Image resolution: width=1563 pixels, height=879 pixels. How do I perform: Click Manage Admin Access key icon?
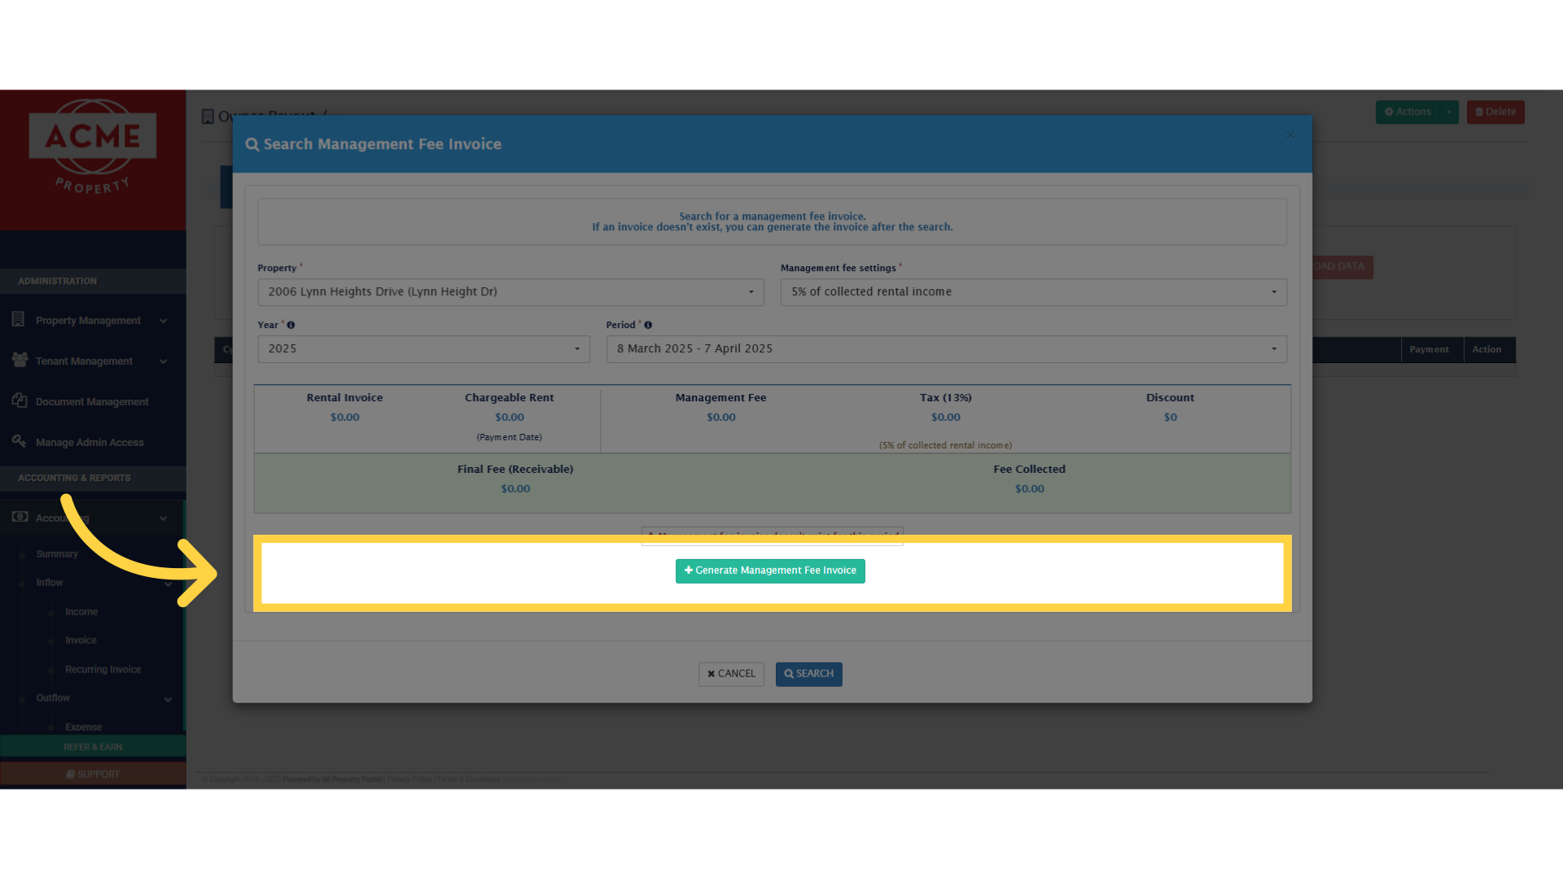(19, 441)
